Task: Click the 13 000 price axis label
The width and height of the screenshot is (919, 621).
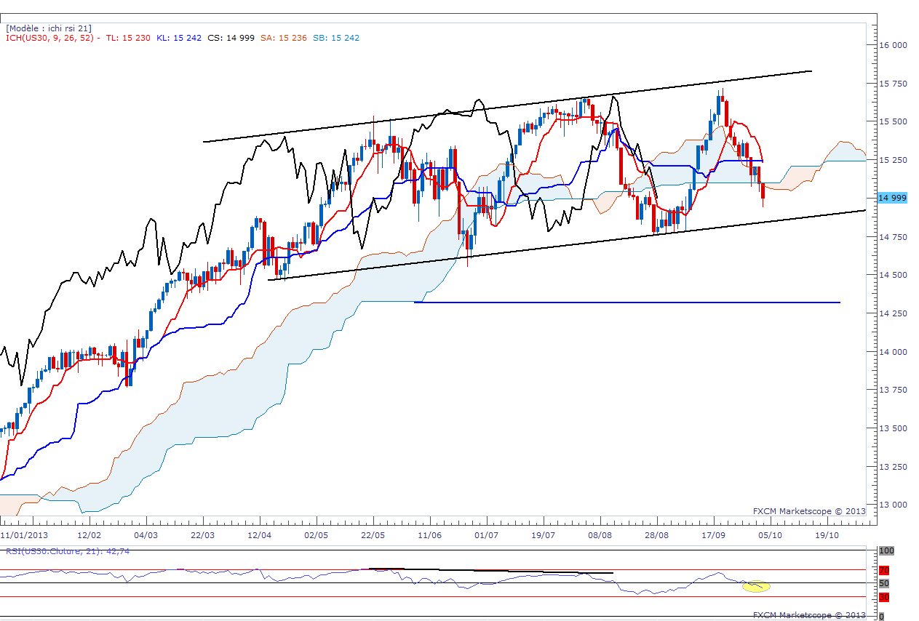Action: tap(893, 505)
